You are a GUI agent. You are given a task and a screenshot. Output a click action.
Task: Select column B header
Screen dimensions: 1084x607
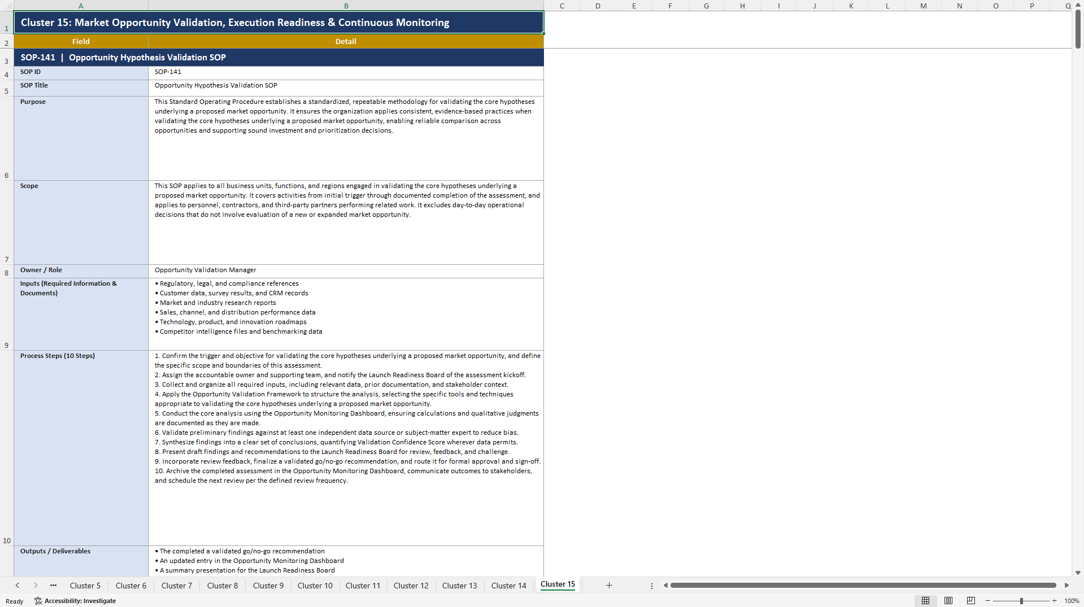346,6
